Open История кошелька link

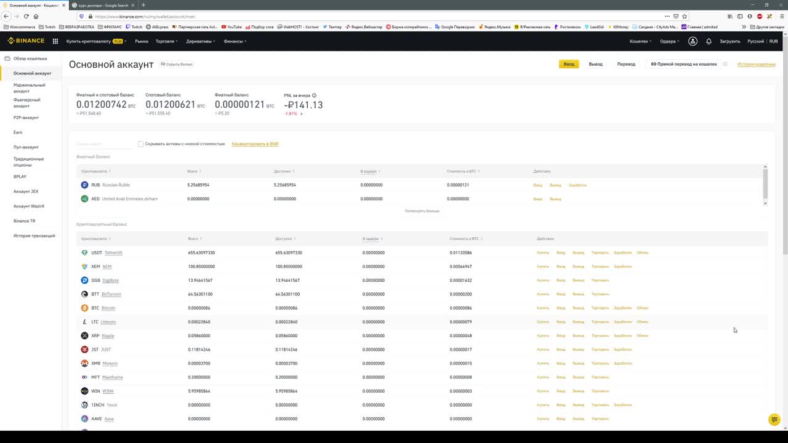coord(757,64)
